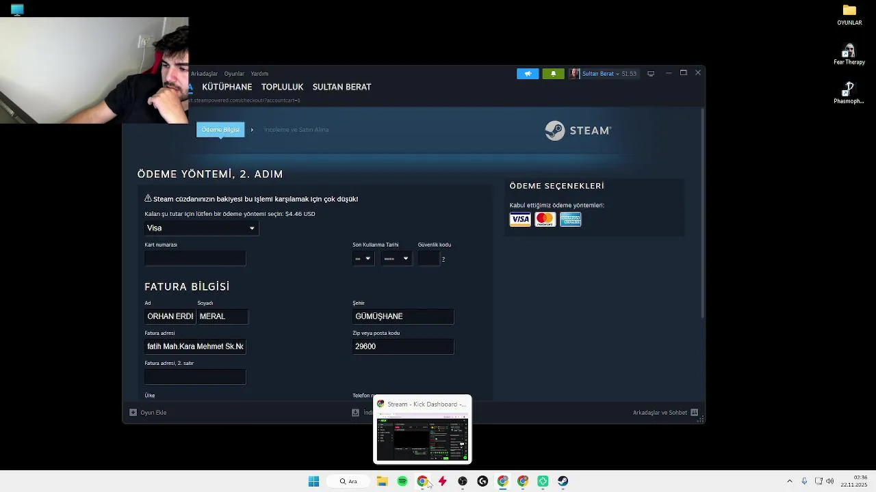Click the American Express logo
Viewport: 876px width, 492px height.
[570, 219]
